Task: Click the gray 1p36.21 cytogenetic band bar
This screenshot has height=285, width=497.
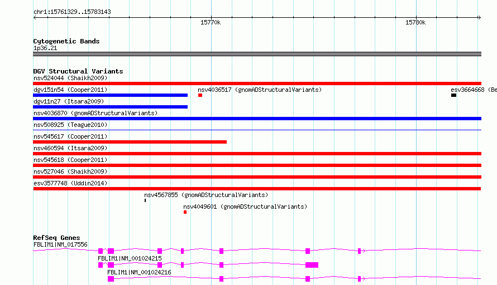Action: click(257, 54)
